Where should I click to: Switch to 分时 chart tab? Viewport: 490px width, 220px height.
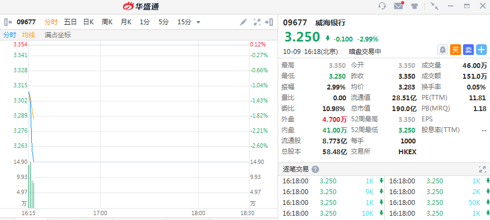click(51, 22)
